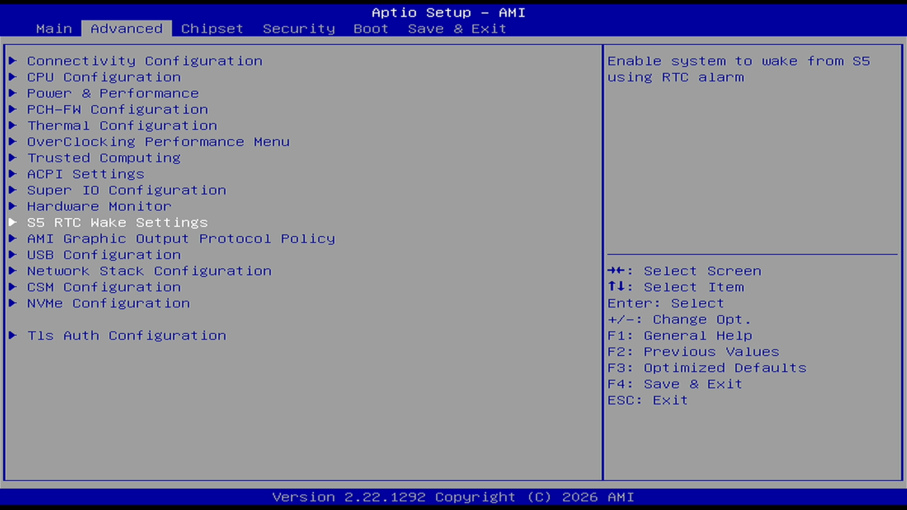Viewport: 907px width, 510px height.
Task: Open ACPI Settings submenu
Action: tap(86, 174)
